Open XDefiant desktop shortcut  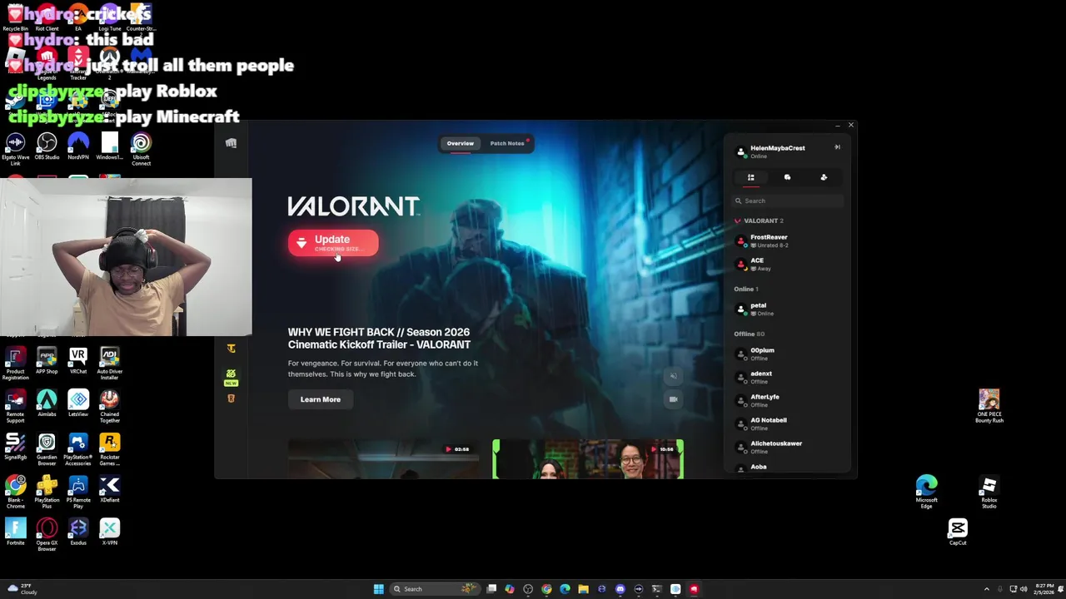click(109, 489)
